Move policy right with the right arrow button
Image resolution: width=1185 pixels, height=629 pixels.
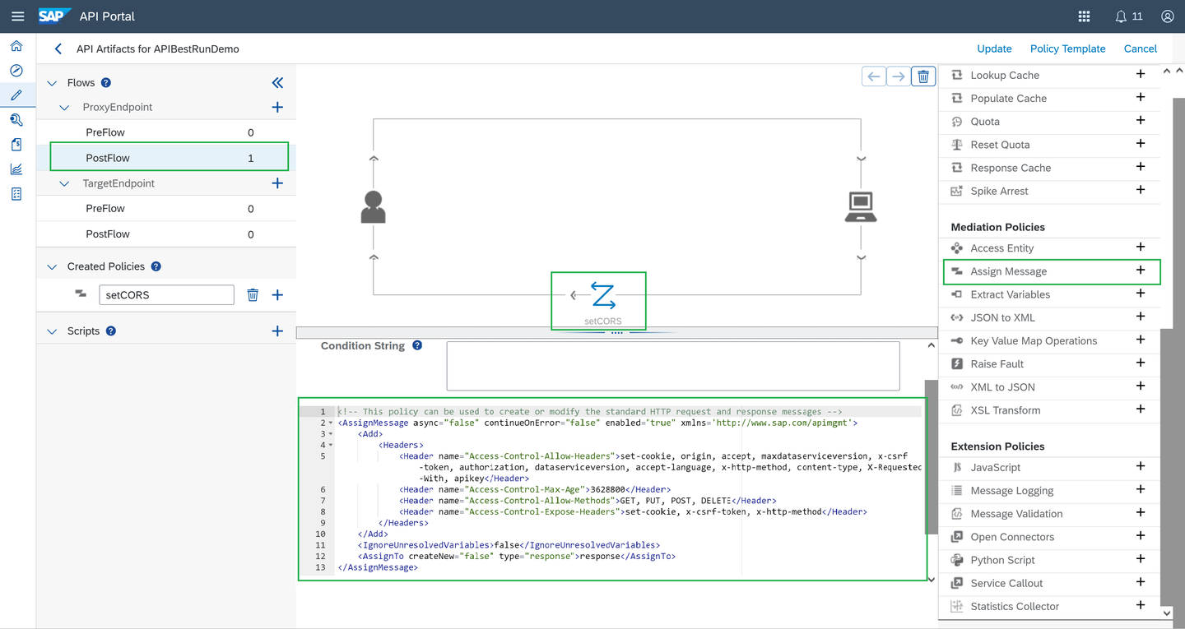[899, 76]
